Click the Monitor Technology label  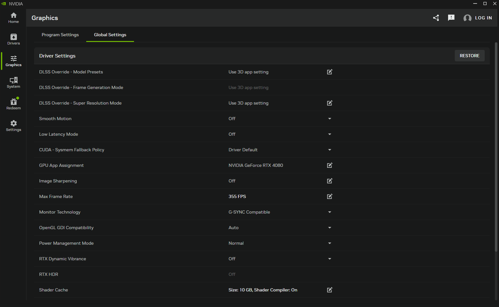(60, 212)
